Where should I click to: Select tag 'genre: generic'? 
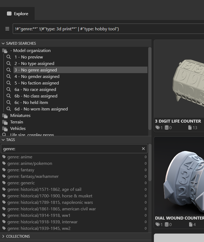click(x=21, y=183)
